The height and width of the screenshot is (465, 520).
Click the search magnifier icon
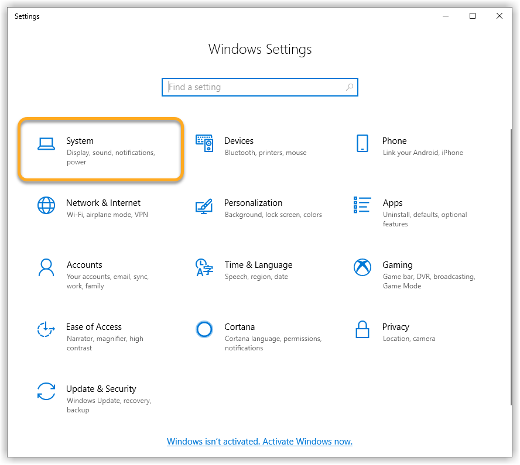point(350,87)
